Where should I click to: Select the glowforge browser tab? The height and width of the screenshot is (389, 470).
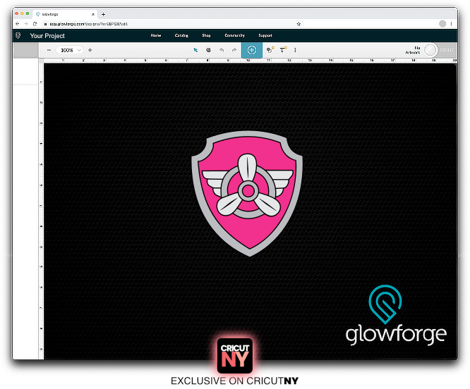coord(64,14)
